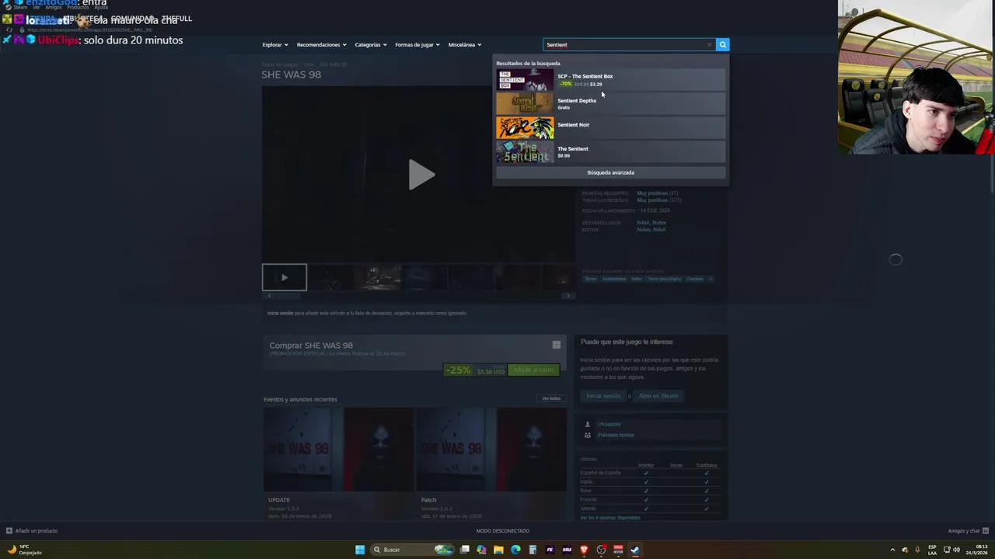
Task: Open the Steam menu in title bar
Action: 20,7
